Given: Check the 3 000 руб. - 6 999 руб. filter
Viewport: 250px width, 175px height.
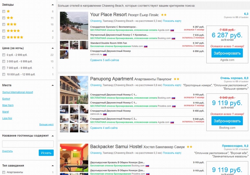Looking at the screenshot, I should tap(4, 61).
